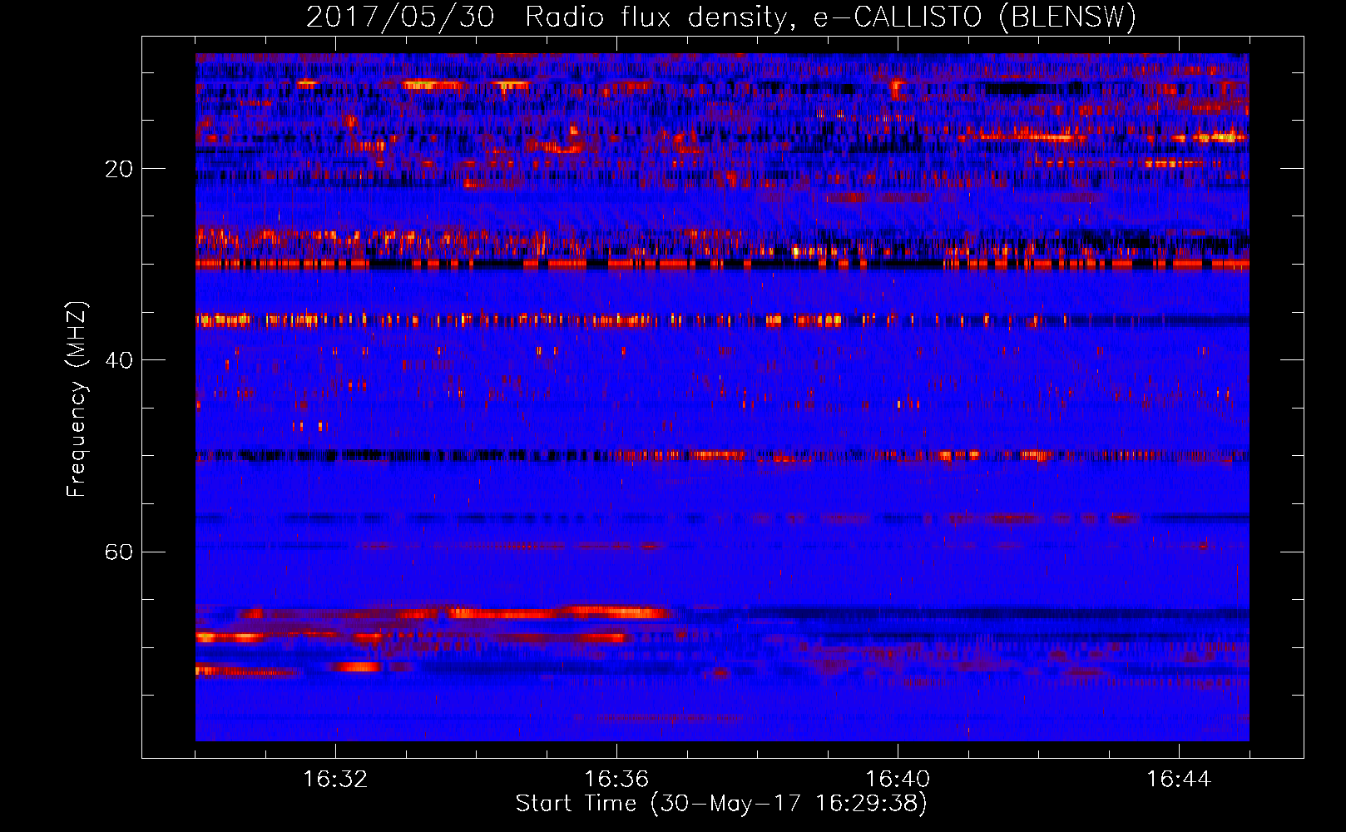Click the frequency tick label '40'
This screenshot has width=1346, height=832.
click(119, 360)
